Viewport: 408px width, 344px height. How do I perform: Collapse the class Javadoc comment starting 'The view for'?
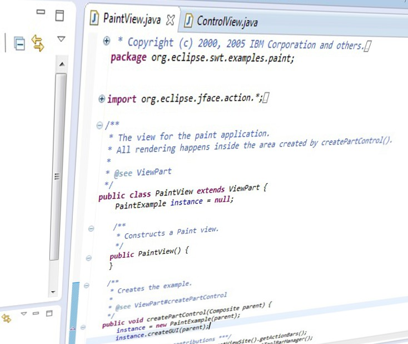coord(99,126)
